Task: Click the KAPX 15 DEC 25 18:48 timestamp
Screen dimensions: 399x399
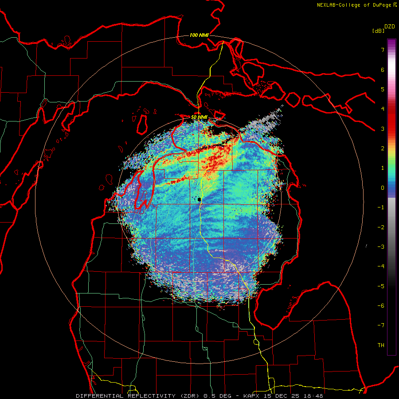Action: (283, 396)
